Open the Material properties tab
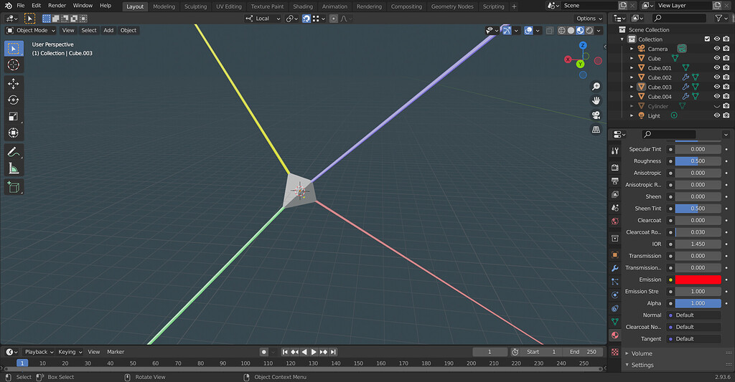 [615, 335]
